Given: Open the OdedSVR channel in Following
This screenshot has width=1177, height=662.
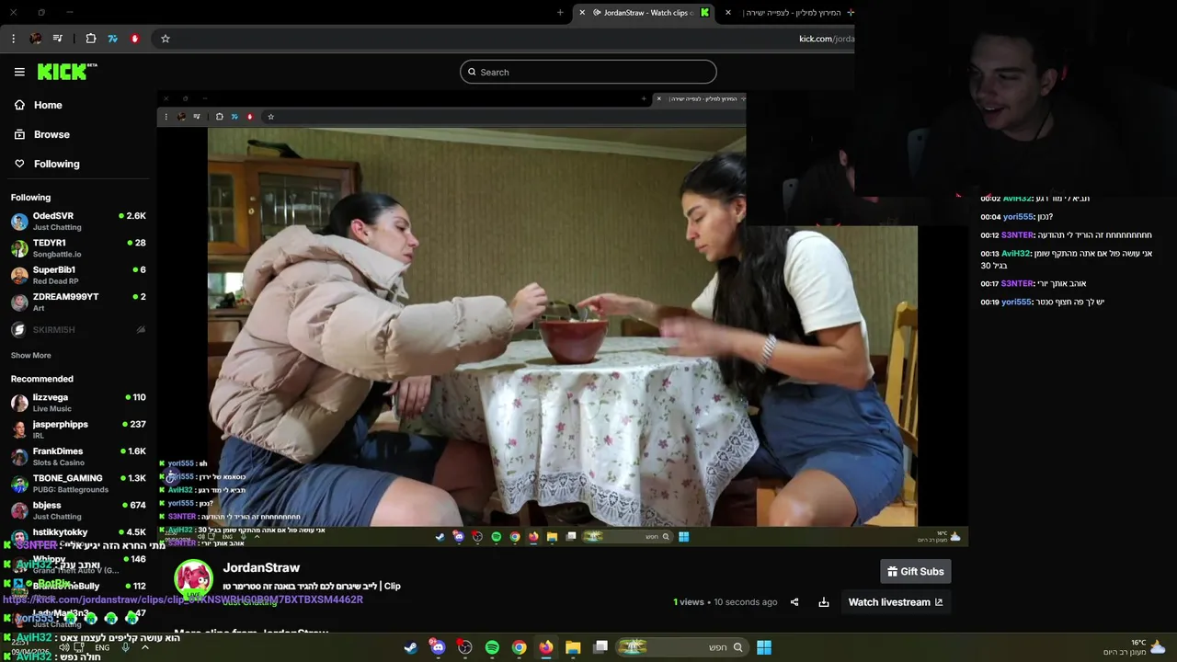Looking at the screenshot, I should (x=78, y=221).
